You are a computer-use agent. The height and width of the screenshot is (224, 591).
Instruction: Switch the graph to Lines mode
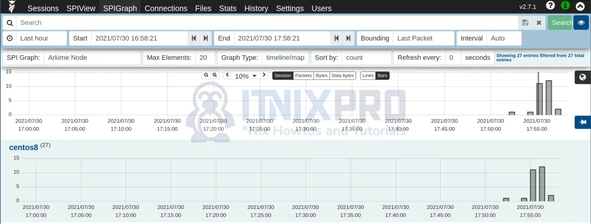point(367,76)
